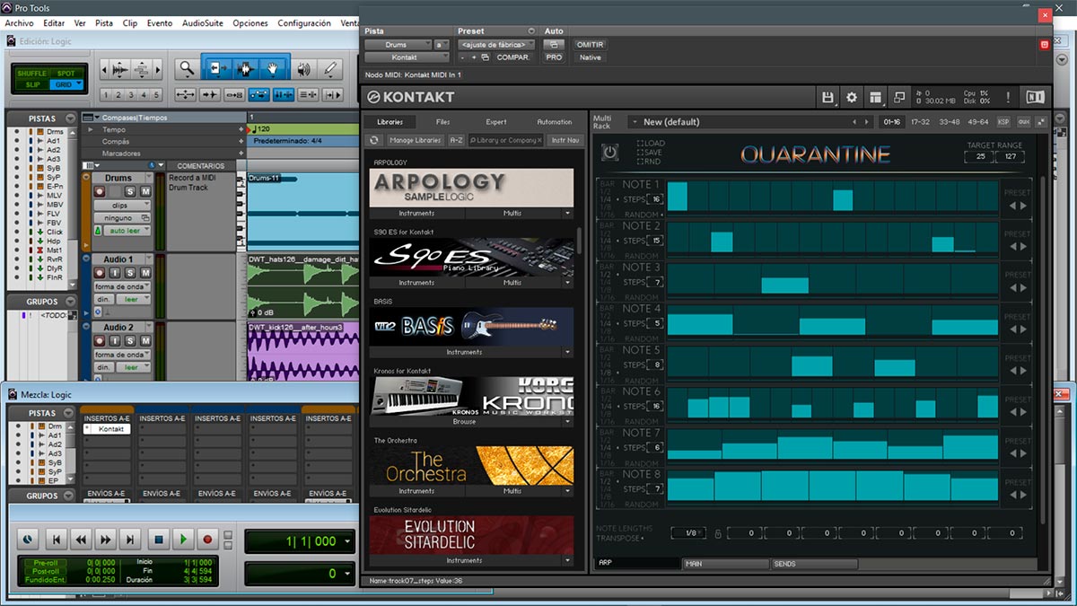
Task: Enable SPOT edit mode
Action: coord(66,74)
